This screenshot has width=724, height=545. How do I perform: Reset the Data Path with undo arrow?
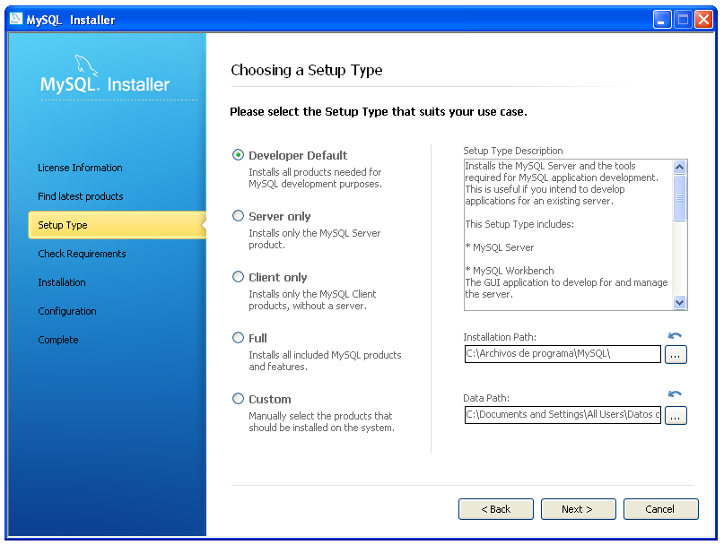click(675, 394)
